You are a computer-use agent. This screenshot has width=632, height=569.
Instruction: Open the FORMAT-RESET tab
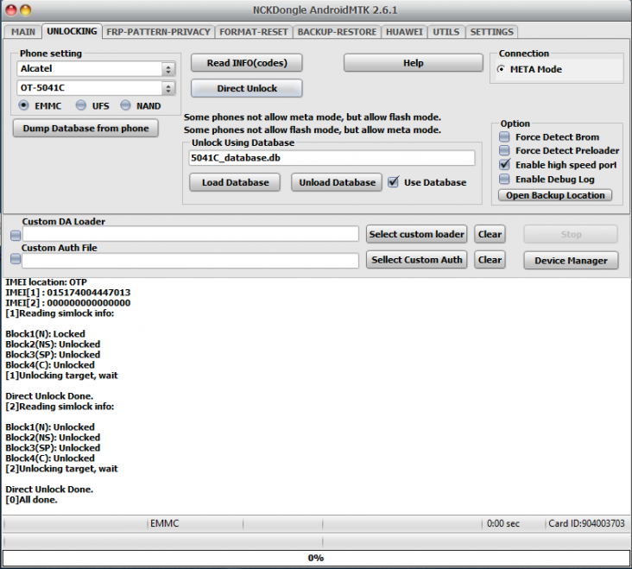coord(254,32)
